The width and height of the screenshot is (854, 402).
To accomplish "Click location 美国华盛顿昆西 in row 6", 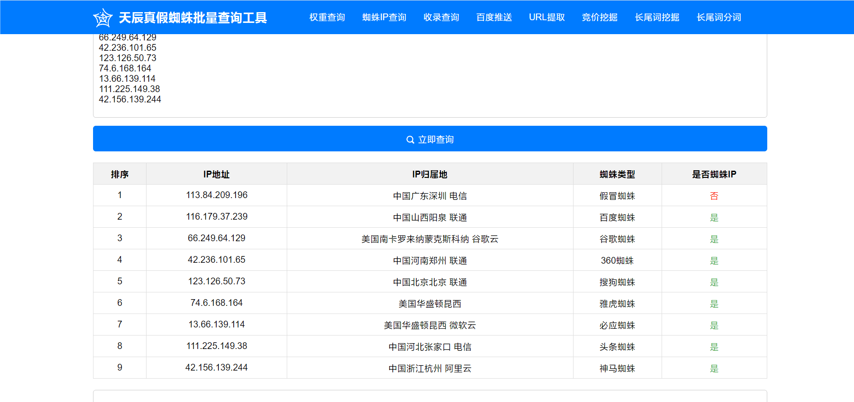I will click(430, 304).
